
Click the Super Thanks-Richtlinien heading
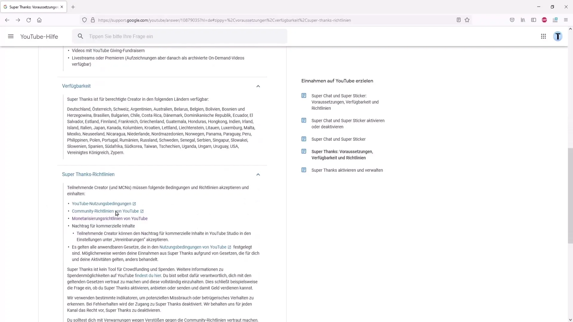click(x=88, y=174)
